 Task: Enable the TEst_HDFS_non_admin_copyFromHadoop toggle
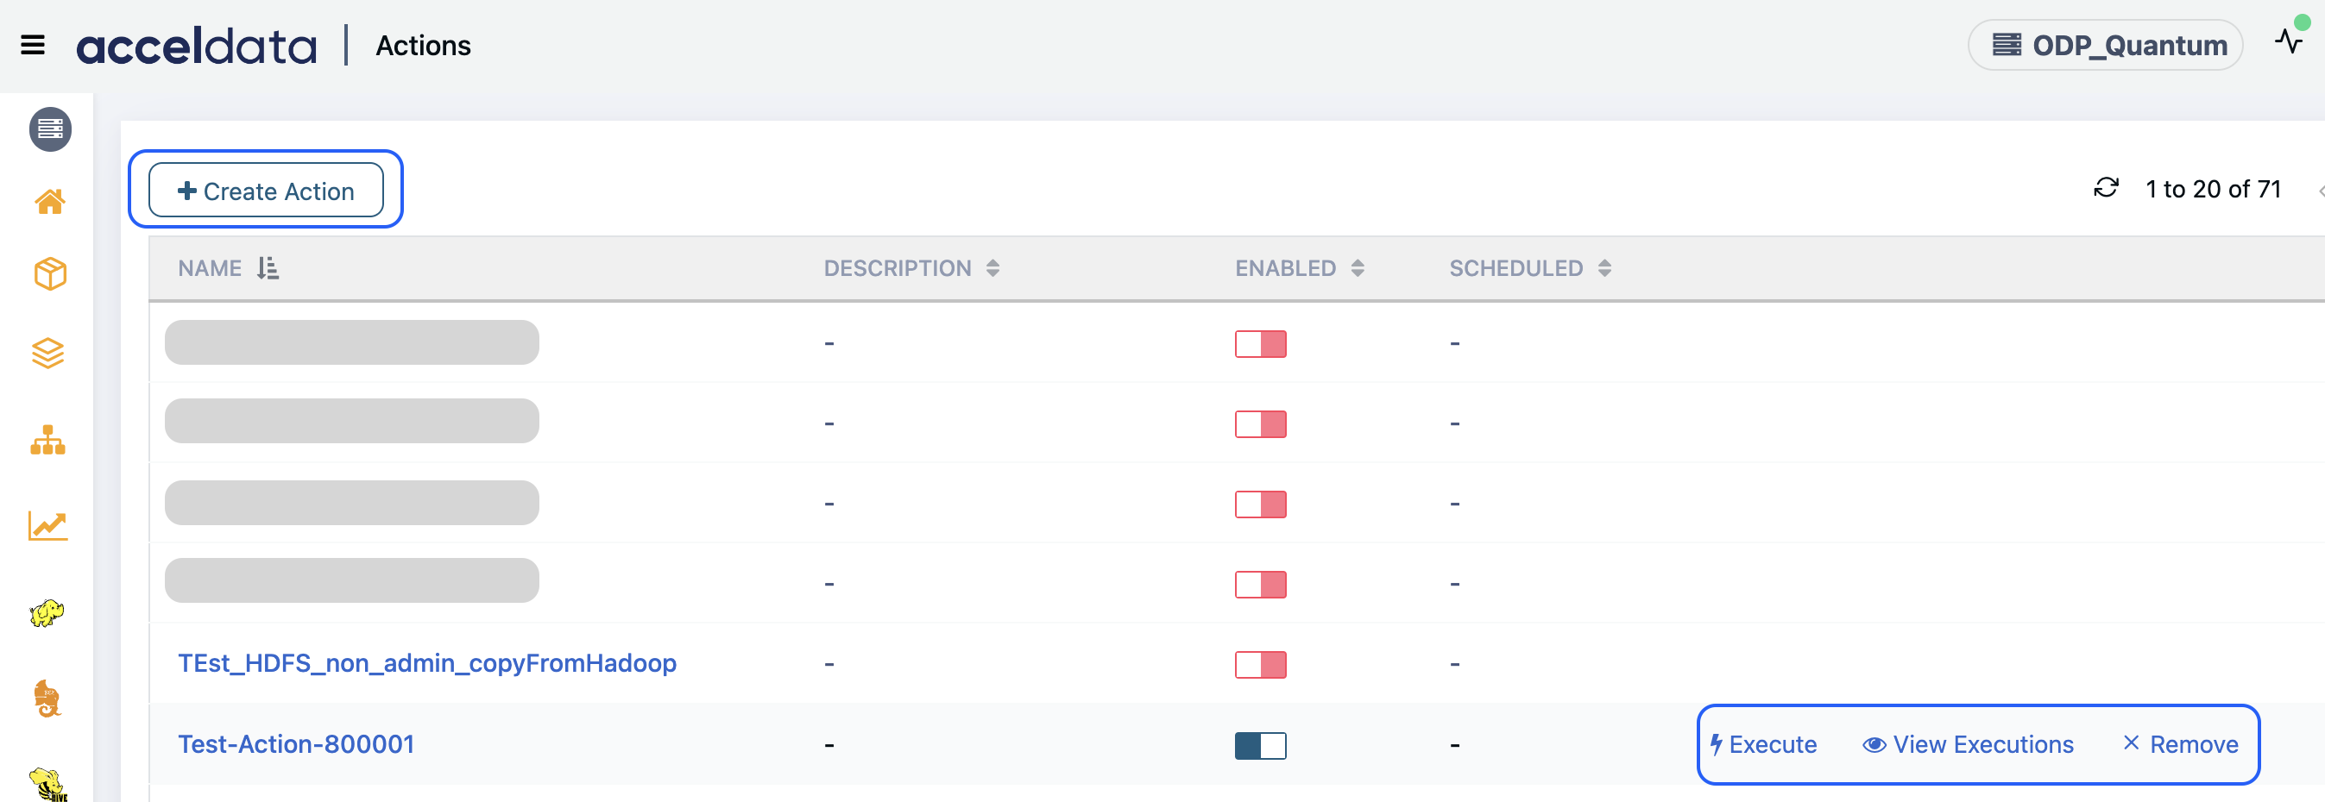(x=1260, y=665)
